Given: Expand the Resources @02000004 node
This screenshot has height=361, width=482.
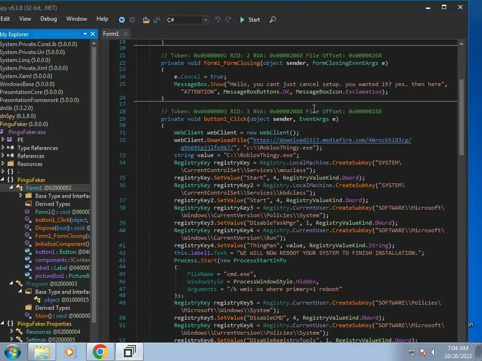Looking at the screenshot, I should pos(12,331).
